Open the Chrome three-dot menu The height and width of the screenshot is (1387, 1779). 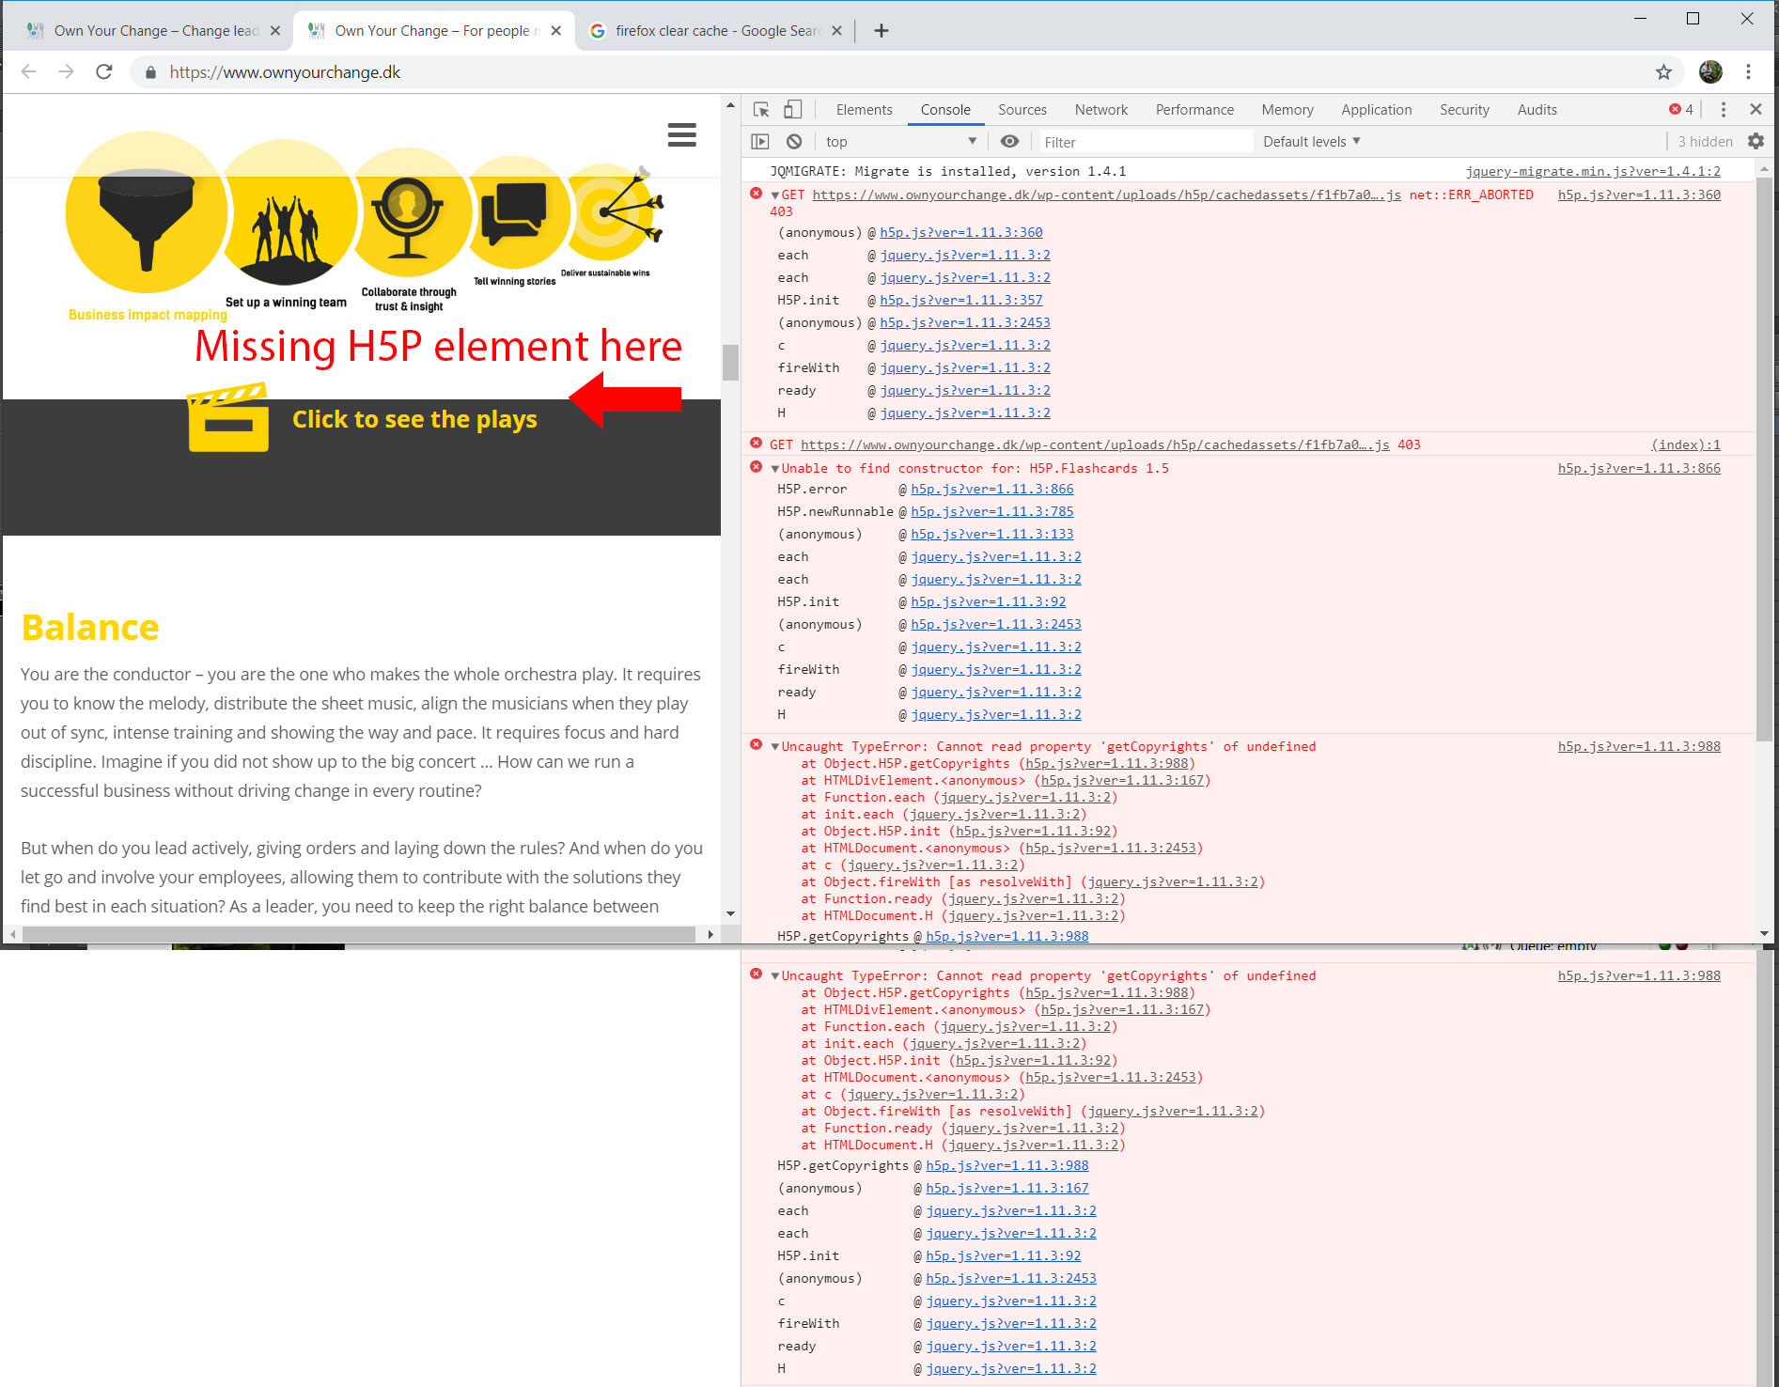pyautogui.click(x=1748, y=71)
